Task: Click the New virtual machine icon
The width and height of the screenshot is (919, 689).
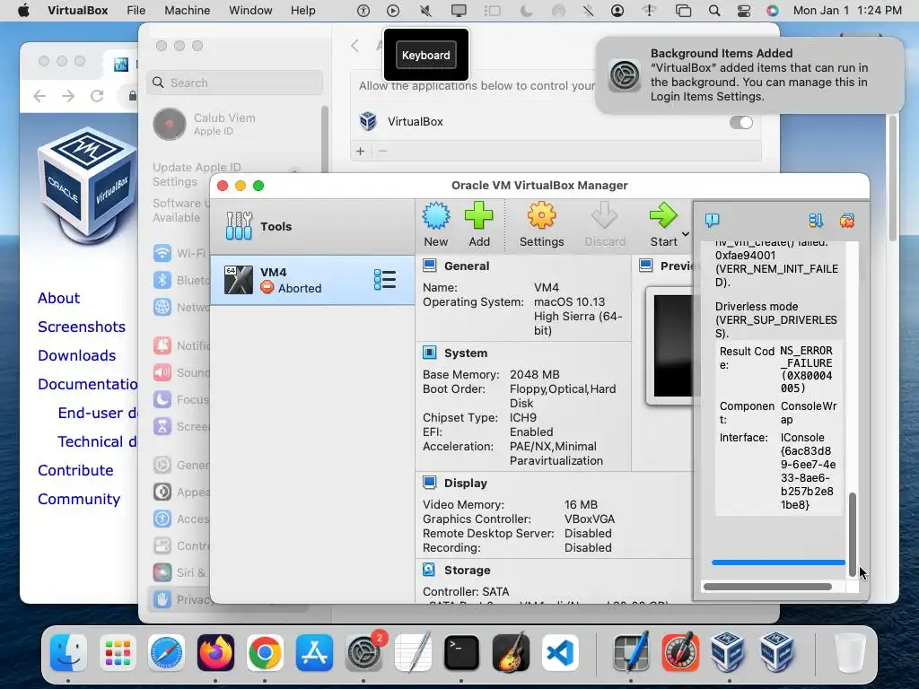Action: tap(436, 215)
